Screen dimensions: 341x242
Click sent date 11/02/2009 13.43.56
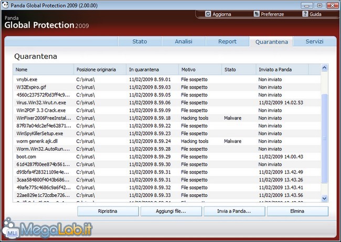pyautogui.click(x=281, y=195)
